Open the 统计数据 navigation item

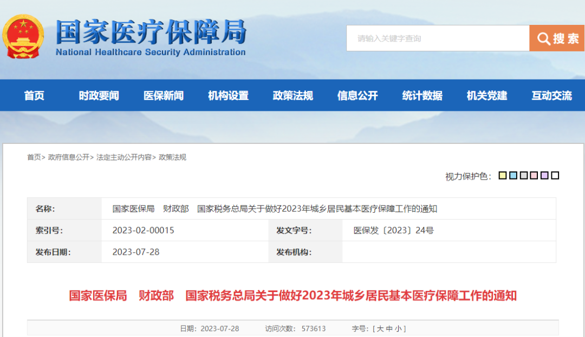[422, 96]
